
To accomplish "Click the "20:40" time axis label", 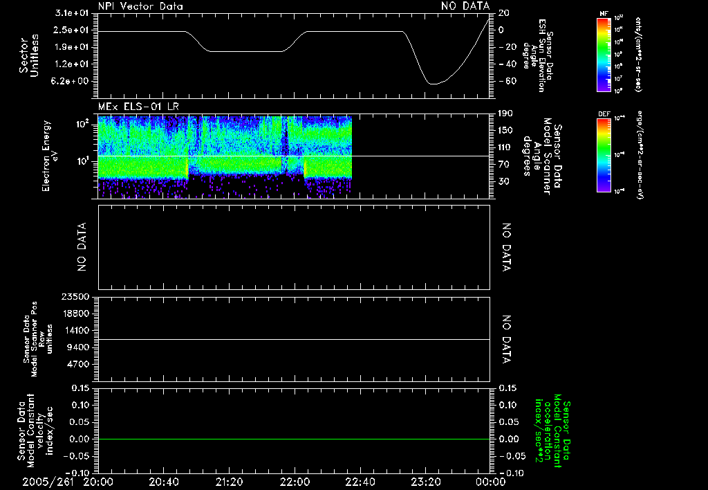I will click(x=163, y=482).
